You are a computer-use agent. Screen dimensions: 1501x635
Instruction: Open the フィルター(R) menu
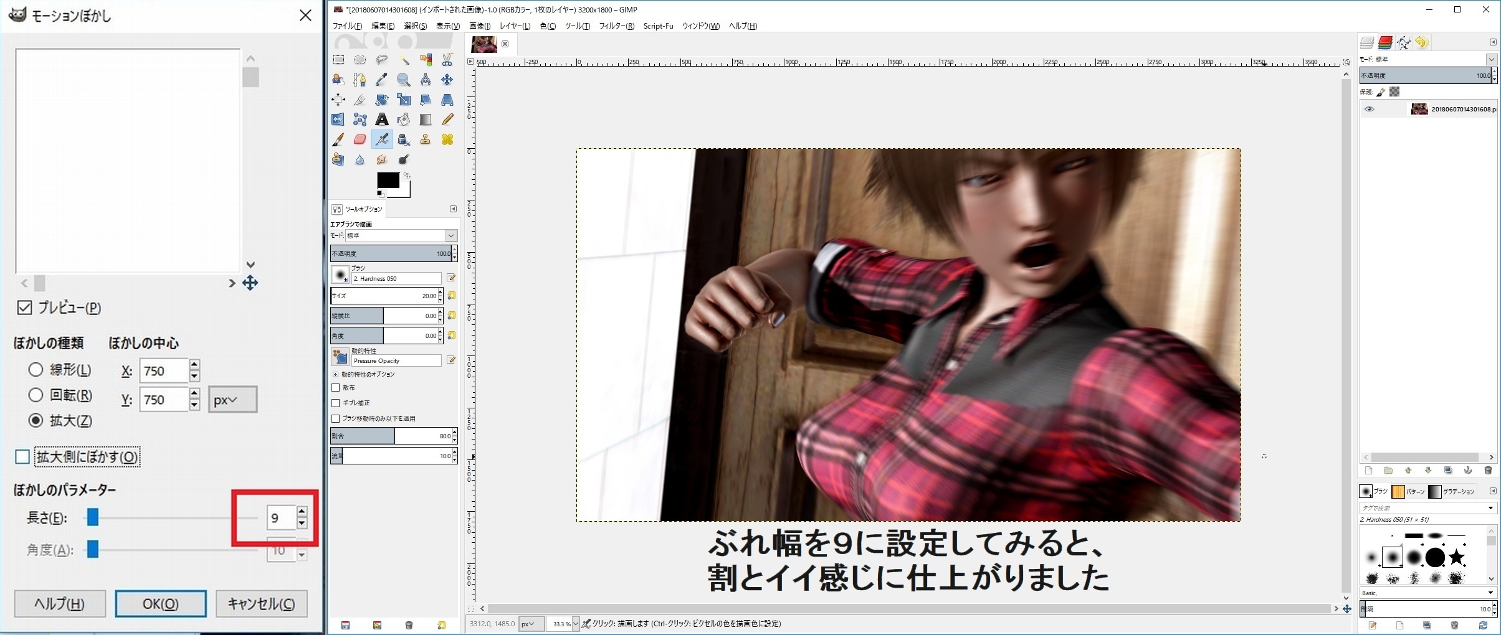(616, 26)
